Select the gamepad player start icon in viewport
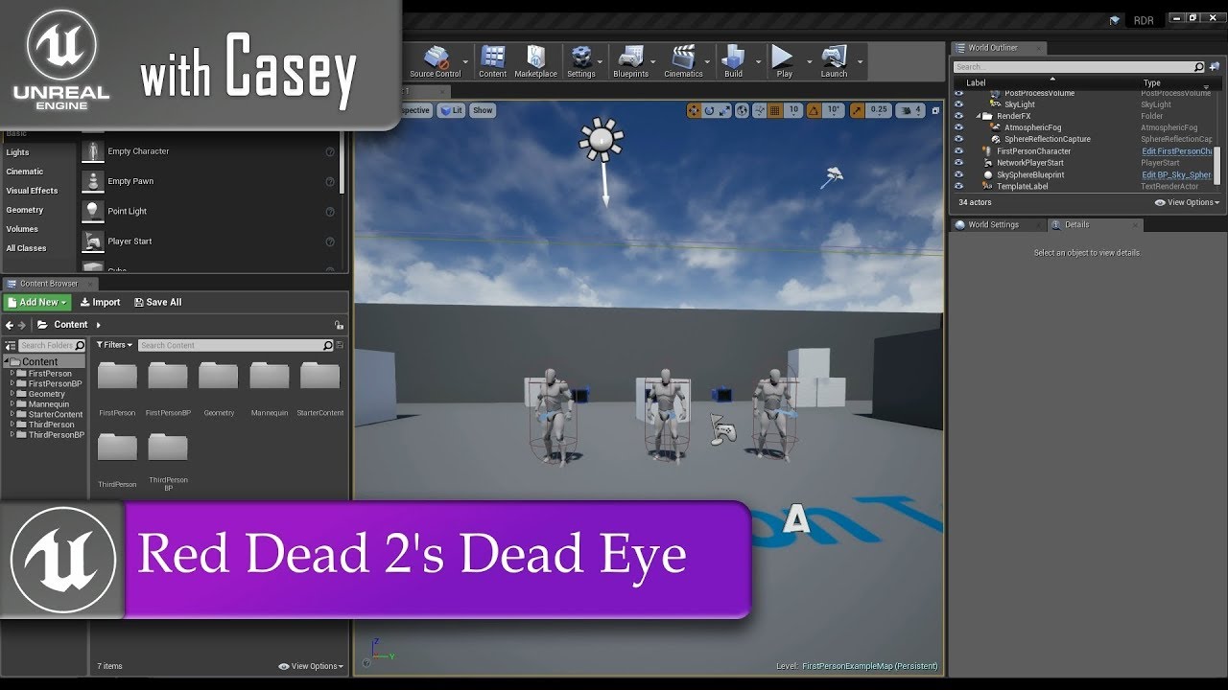Image resolution: width=1228 pixels, height=690 pixels. [722, 431]
